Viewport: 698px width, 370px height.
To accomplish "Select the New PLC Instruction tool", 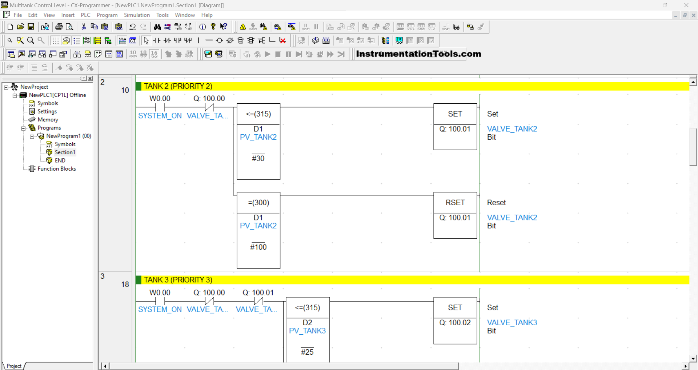I will (241, 40).
